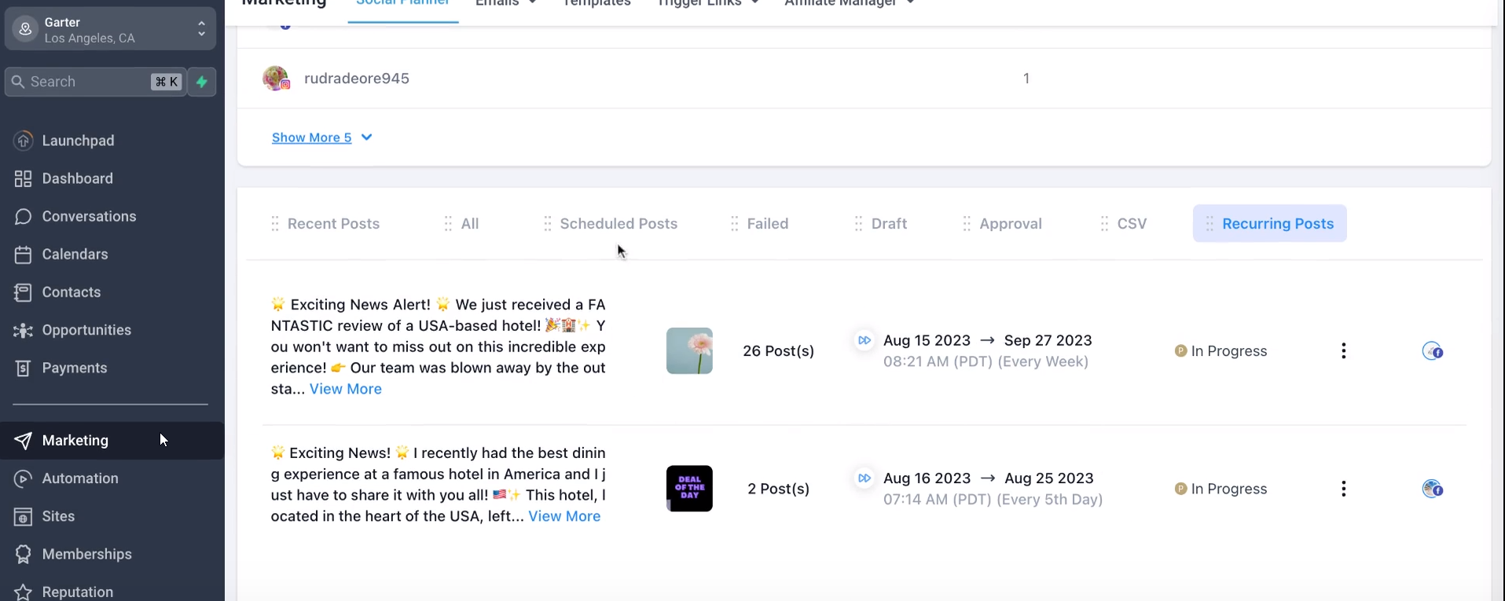This screenshot has height=601, width=1505.
Task: Open the Automation sidebar icon
Action: (24, 478)
